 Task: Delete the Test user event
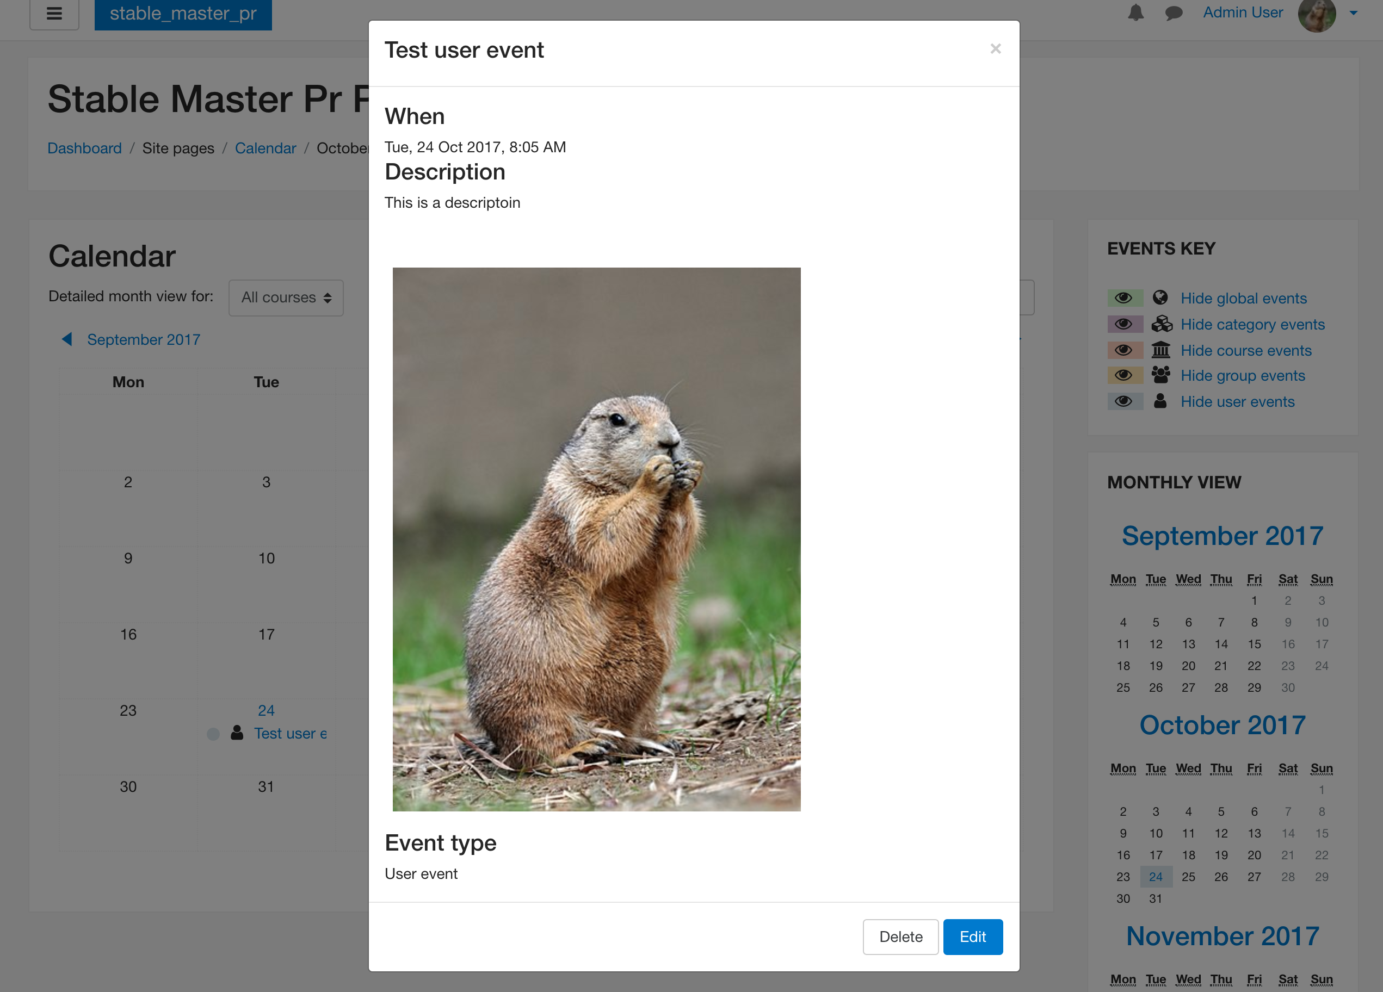(900, 937)
